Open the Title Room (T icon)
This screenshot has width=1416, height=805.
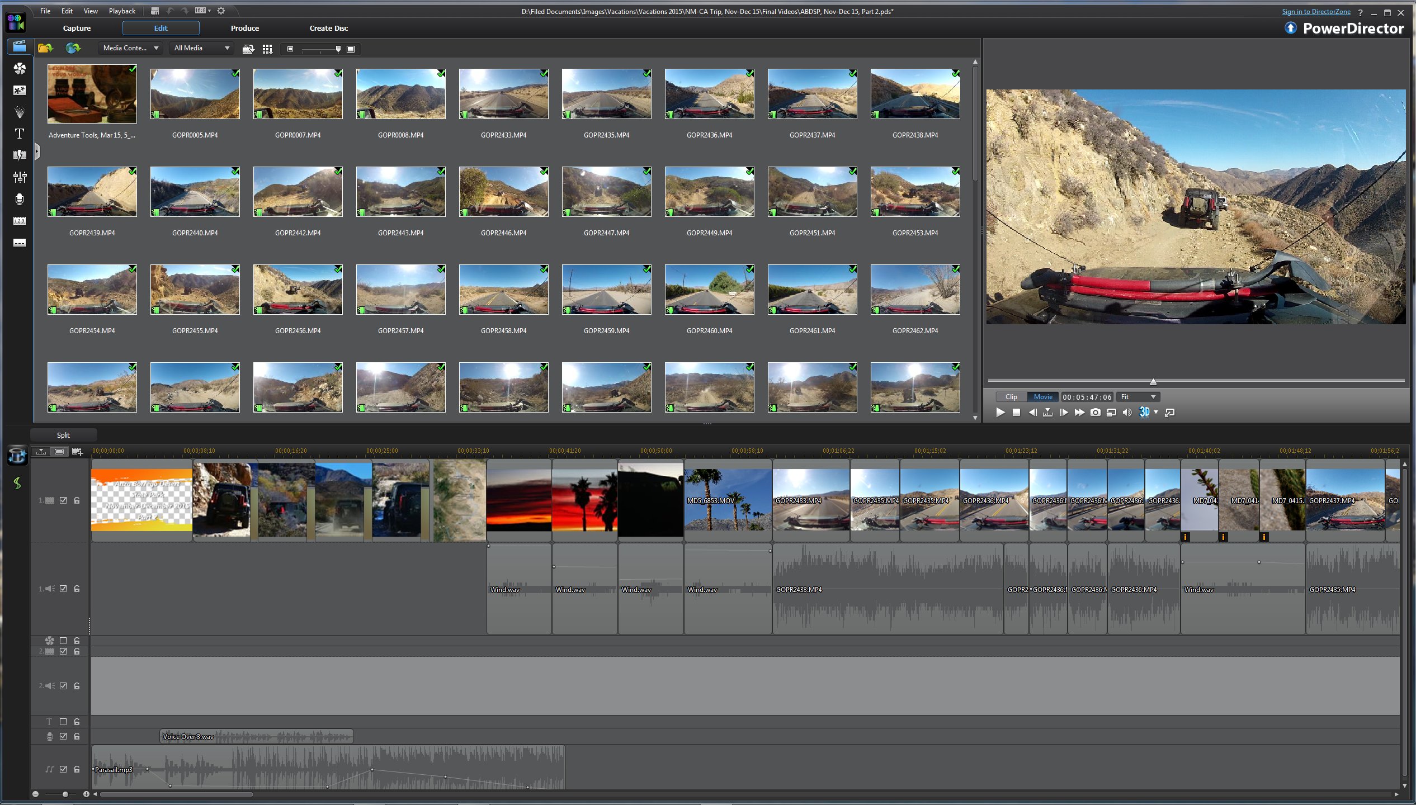coord(20,134)
